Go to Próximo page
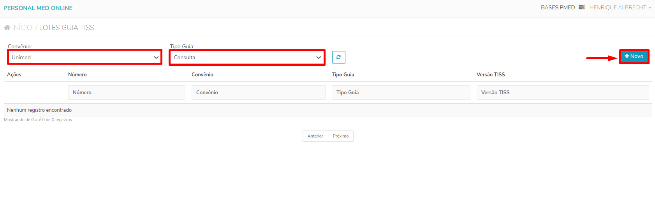The image size is (655, 224). point(341,136)
